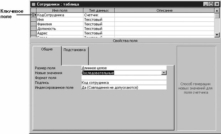The image size is (221, 134).
Task: Click the Индексированное поле value field
Action: coord(124,87)
